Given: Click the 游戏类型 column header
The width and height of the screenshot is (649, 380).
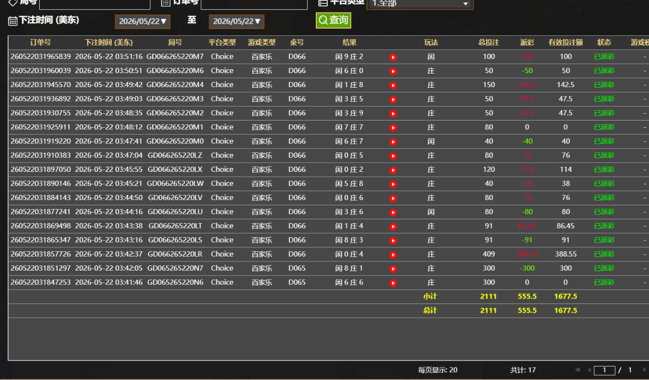Looking at the screenshot, I should (x=262, y=43).
